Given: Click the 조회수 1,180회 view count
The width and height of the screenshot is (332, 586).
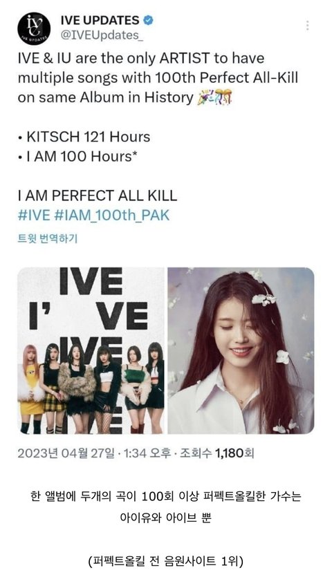Looking at the screenshot, I should coord(217,453).
